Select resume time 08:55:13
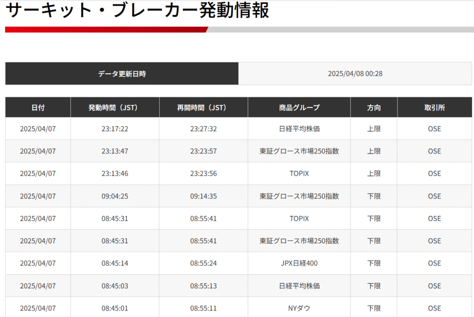This screenshot has height=317, width=474. click(x=204, y=286)
